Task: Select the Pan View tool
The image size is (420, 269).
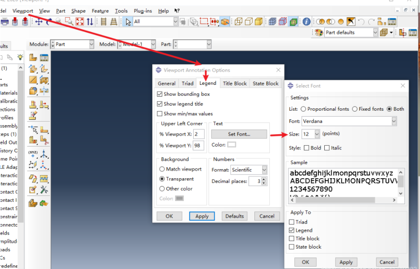Action: 39,21
